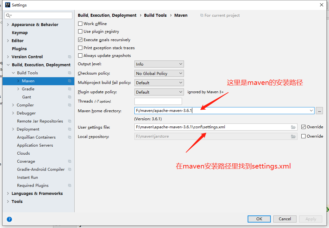The width and height of the screenshot is (329, 228).
Task: Click project-level icon beside Gradle row
Action: [x=70, y=89]
